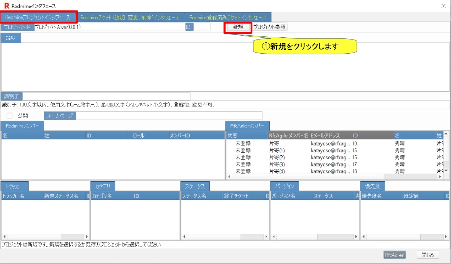451x264 pixels.
Task: Click the バージョン名 column header
Action: (x=292, y=196)
